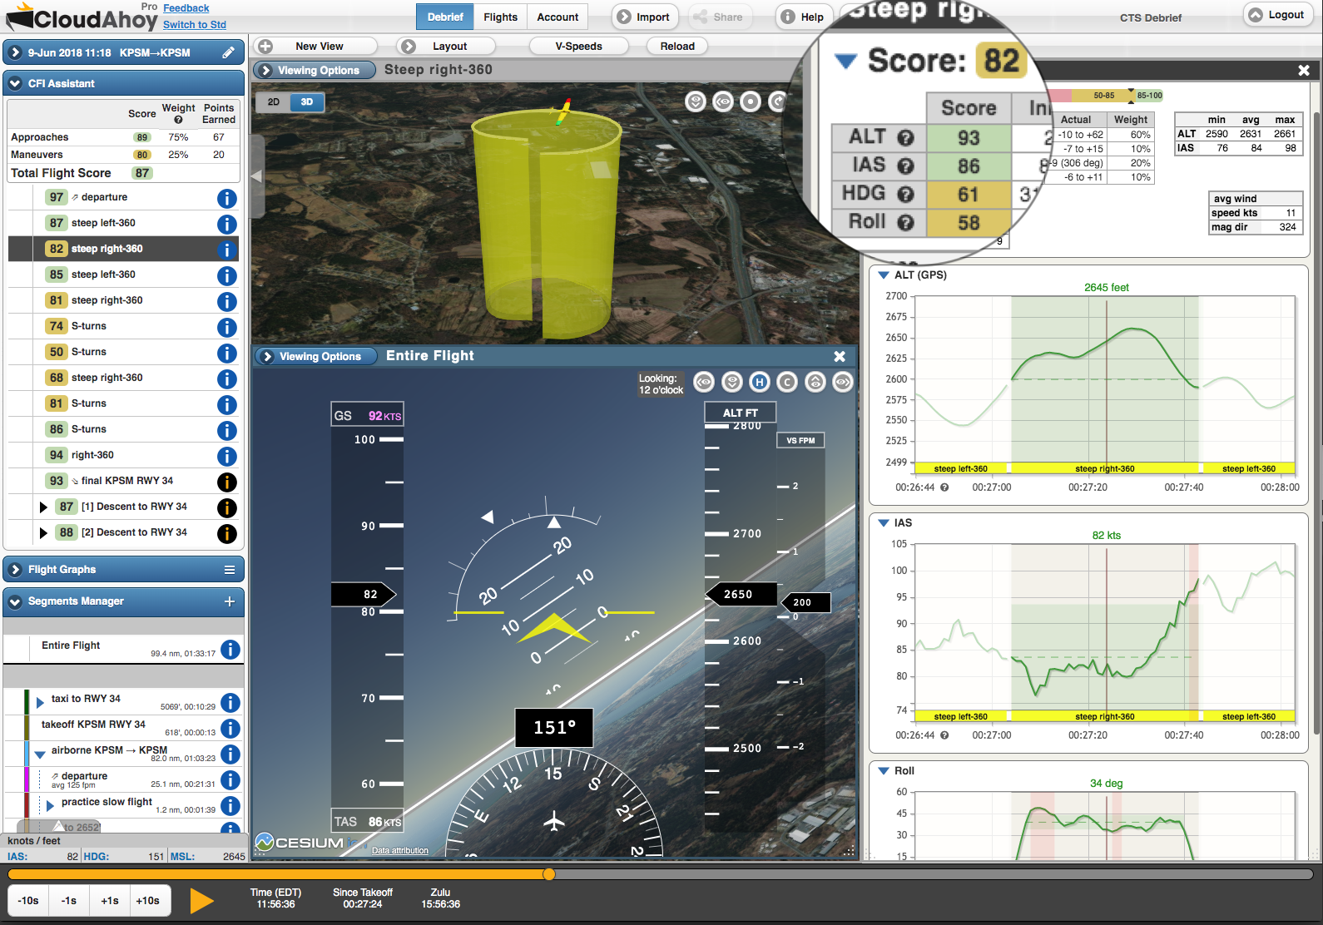Screen dimensions: 1323x925
Task: Expand the flight date header 9-Jun 2018
Action: (x=15, y=52)
